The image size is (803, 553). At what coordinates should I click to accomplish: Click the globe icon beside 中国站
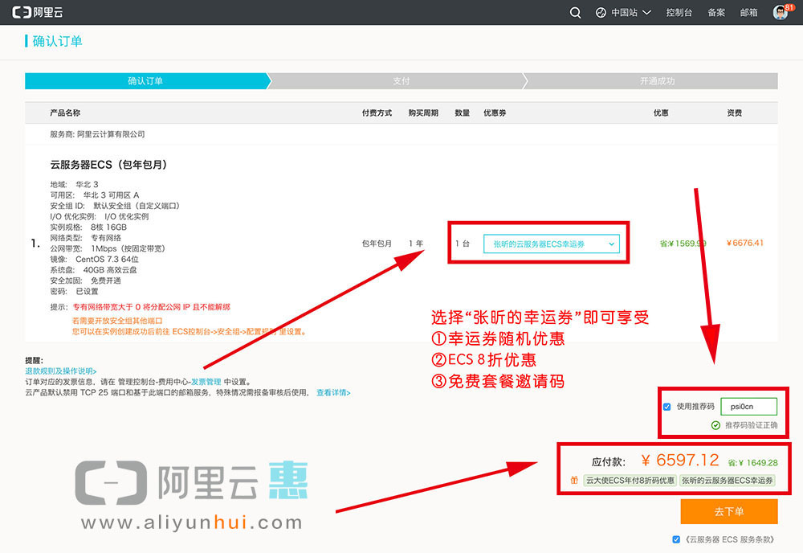click(x=601, y=12)
